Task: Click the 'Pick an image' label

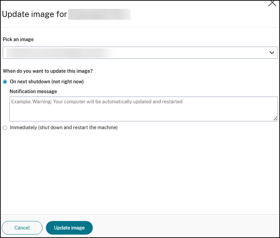Action: coord(18,39)
